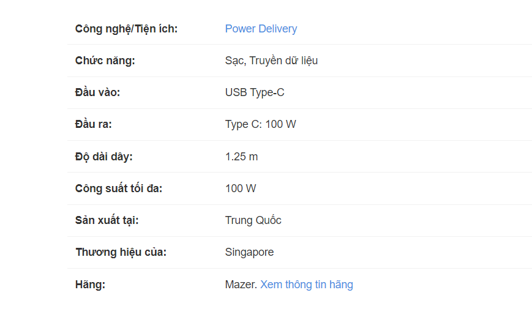Select the 'Singapore' brand origin value
The height and width of the screenshot is (328, 532).
coord(249,252)
